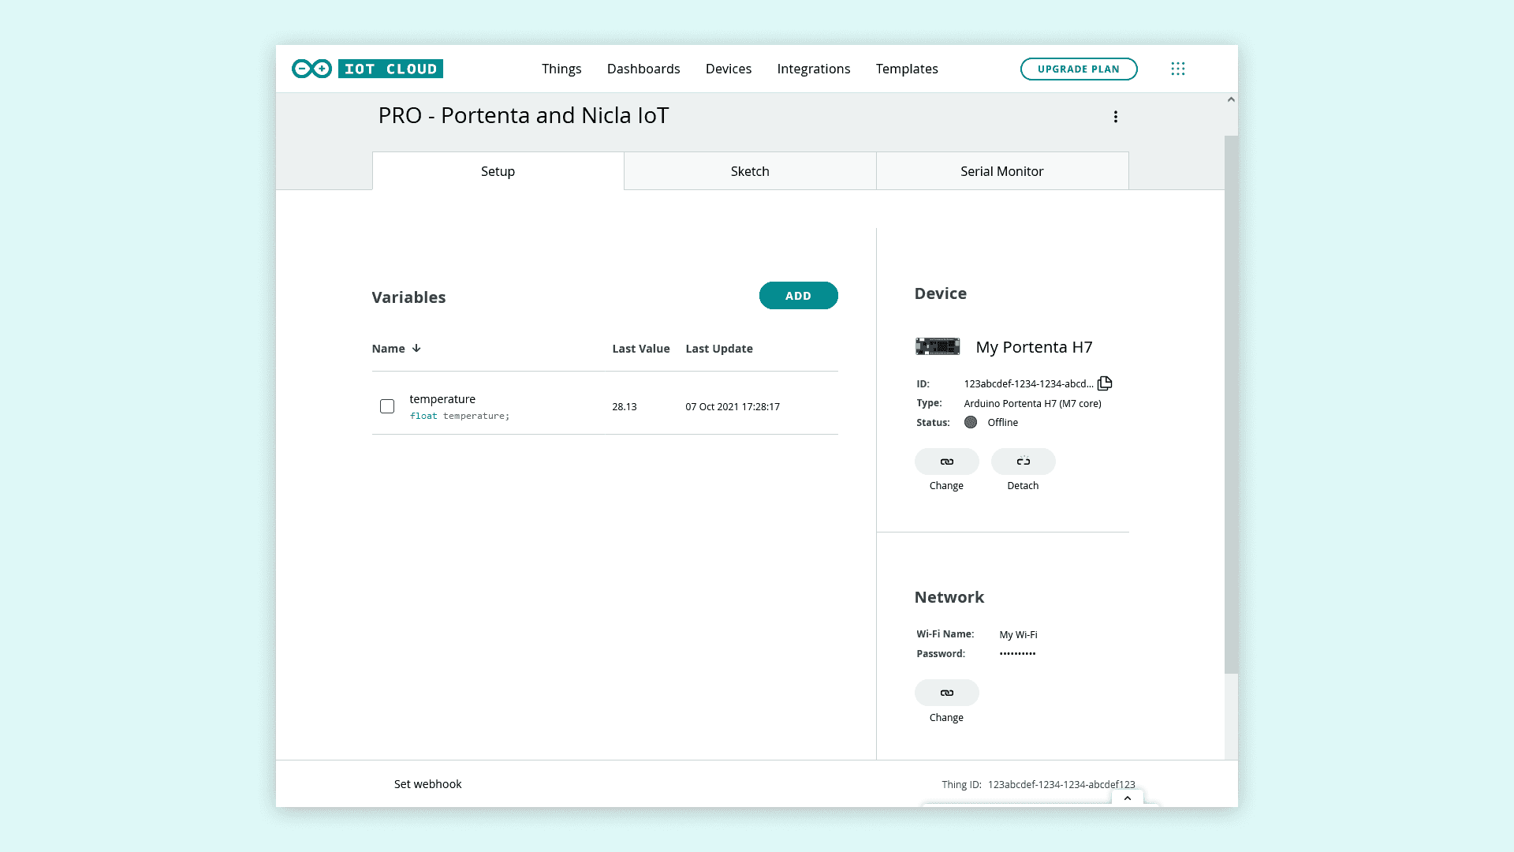Check the temperature variable checkbox
This screenshot has width=1514, height=852.
(387, 406)
